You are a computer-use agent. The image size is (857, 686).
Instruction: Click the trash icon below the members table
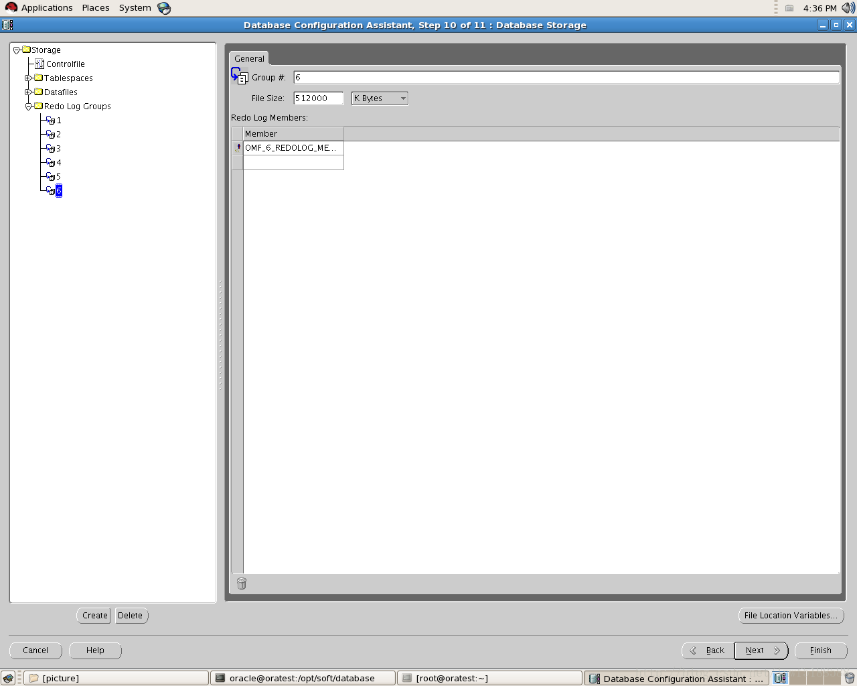242,584
